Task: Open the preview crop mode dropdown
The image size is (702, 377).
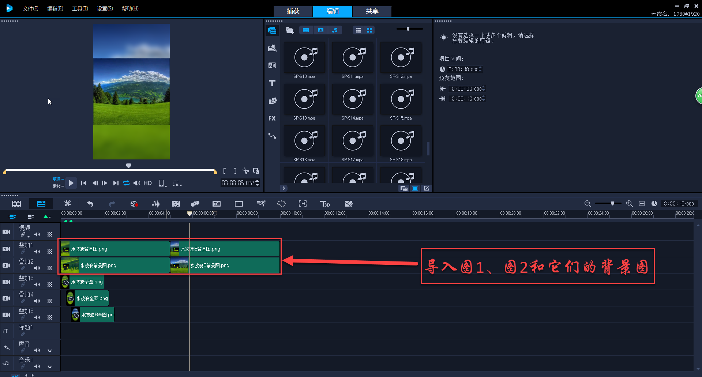Action: (177, 183)
